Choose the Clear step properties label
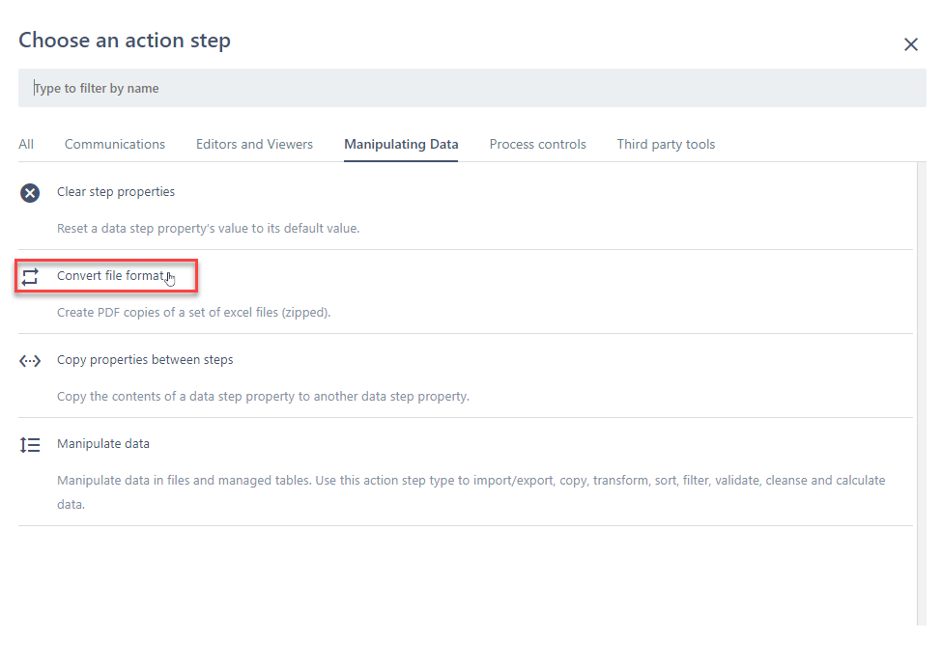This screenshot has width=942, height=669. pyautogui.click(x=116, y=192)
